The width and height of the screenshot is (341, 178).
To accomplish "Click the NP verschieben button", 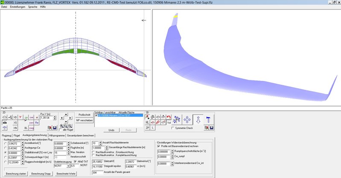I will coord(85,121).
